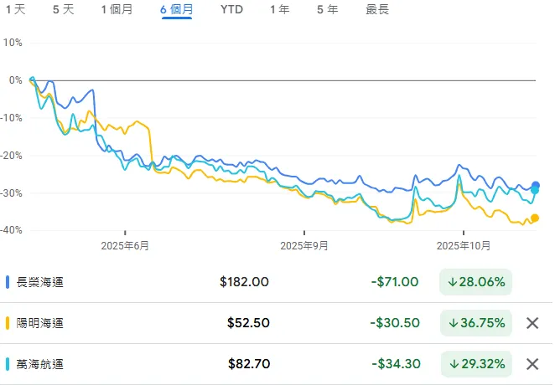Click the 2025年6月 axis label
555x385 pixels.
coord(125,245)
